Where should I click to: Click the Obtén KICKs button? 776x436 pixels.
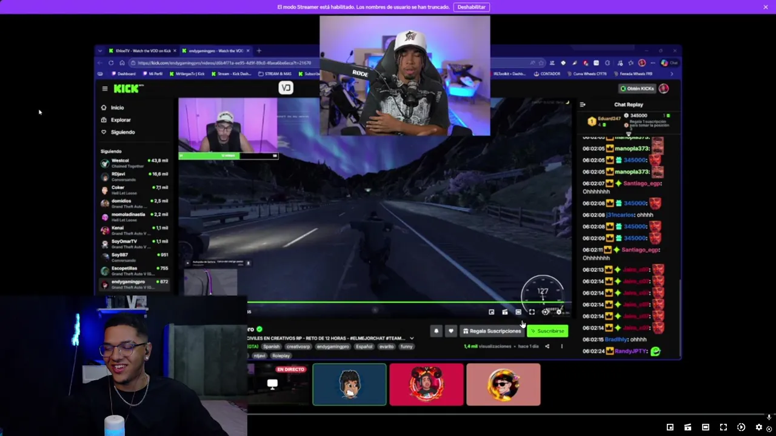point(637,88)
